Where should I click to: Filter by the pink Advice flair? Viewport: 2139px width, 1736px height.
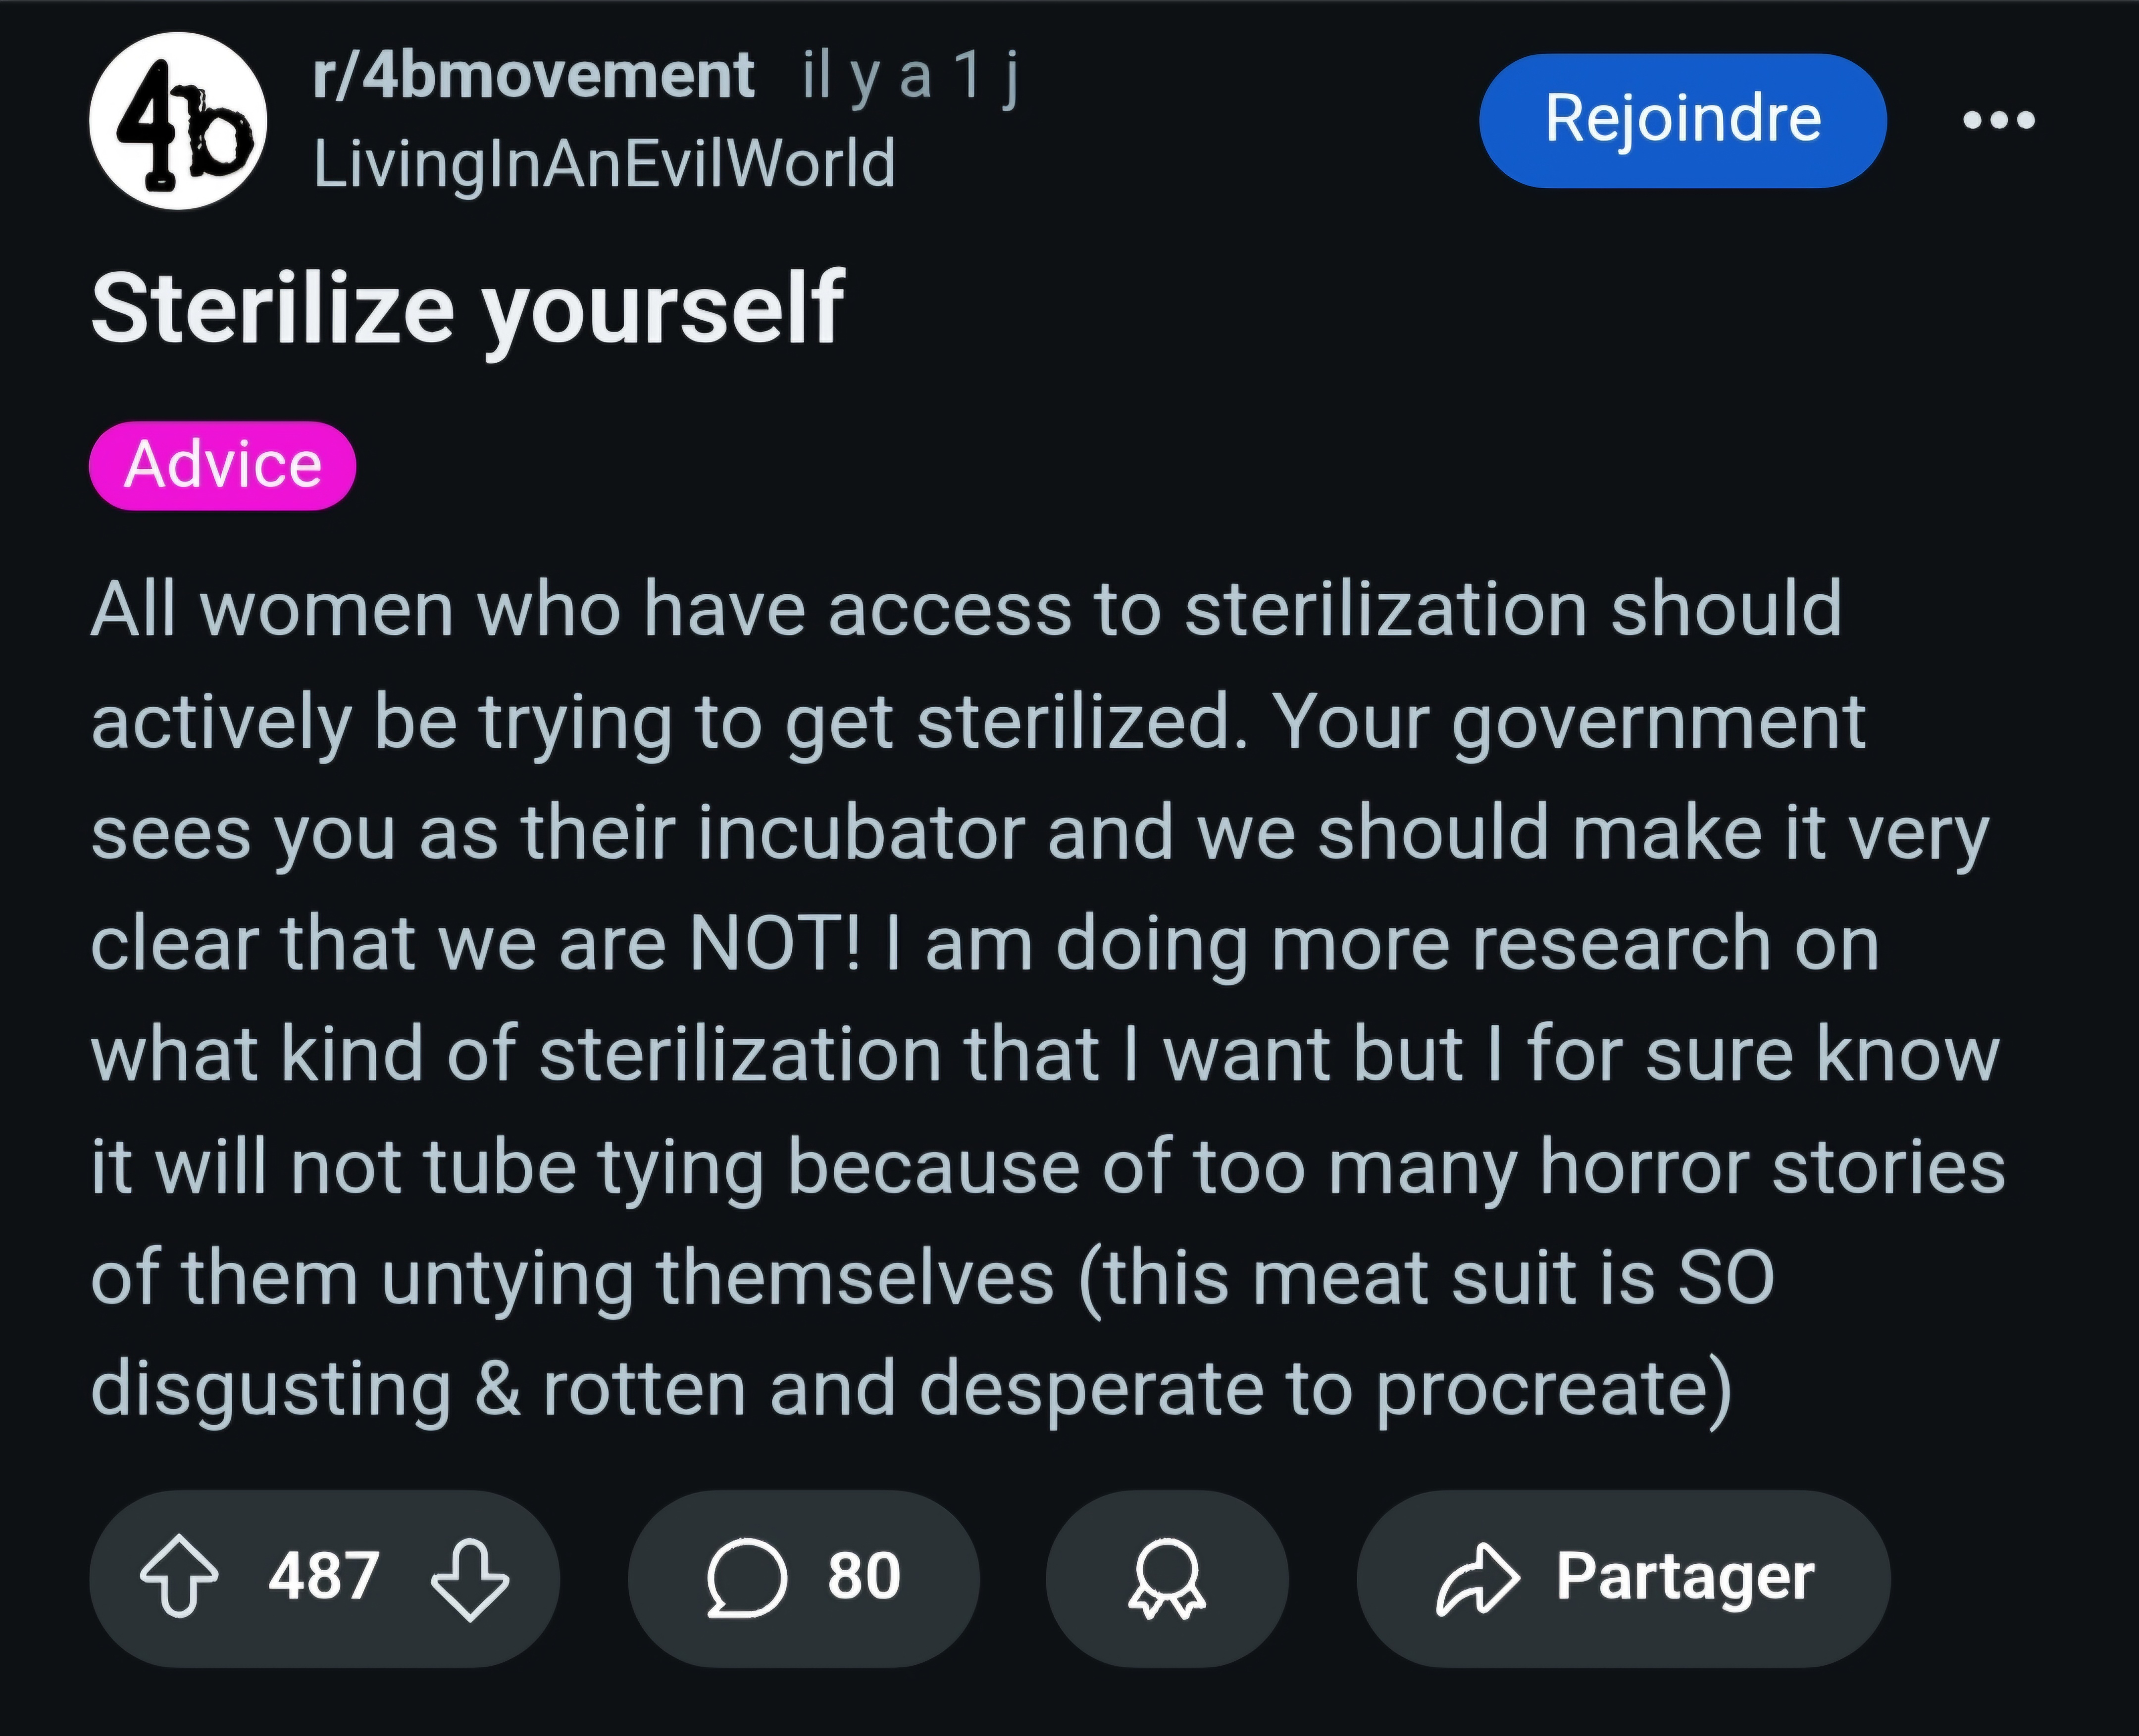[x=222, y=465]
